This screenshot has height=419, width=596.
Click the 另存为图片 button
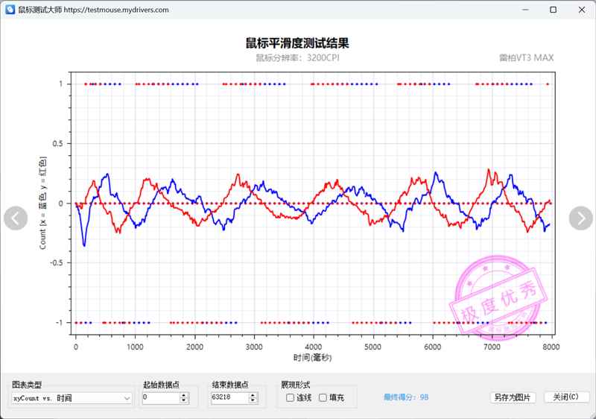[x=513, y=397]
